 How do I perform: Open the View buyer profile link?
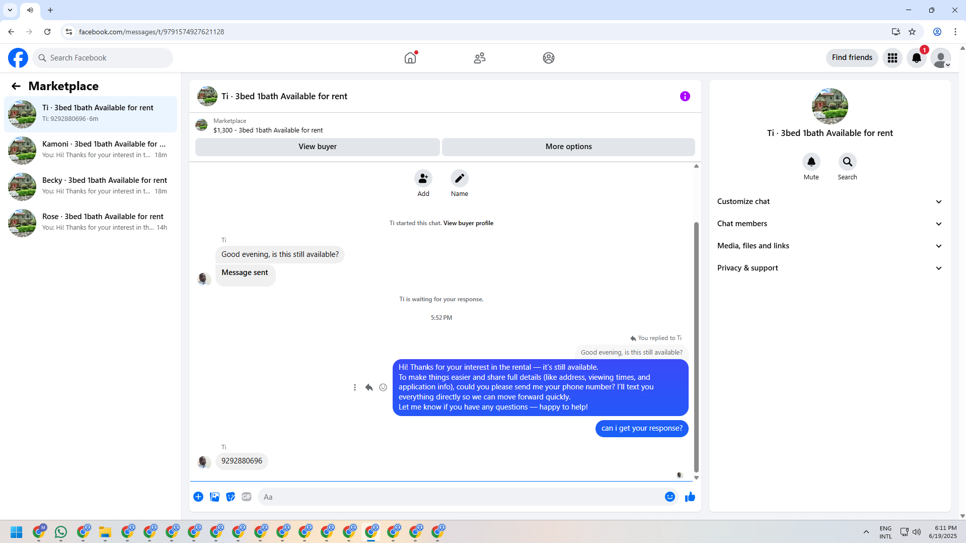pyautogui.click(x=468, y=223)
